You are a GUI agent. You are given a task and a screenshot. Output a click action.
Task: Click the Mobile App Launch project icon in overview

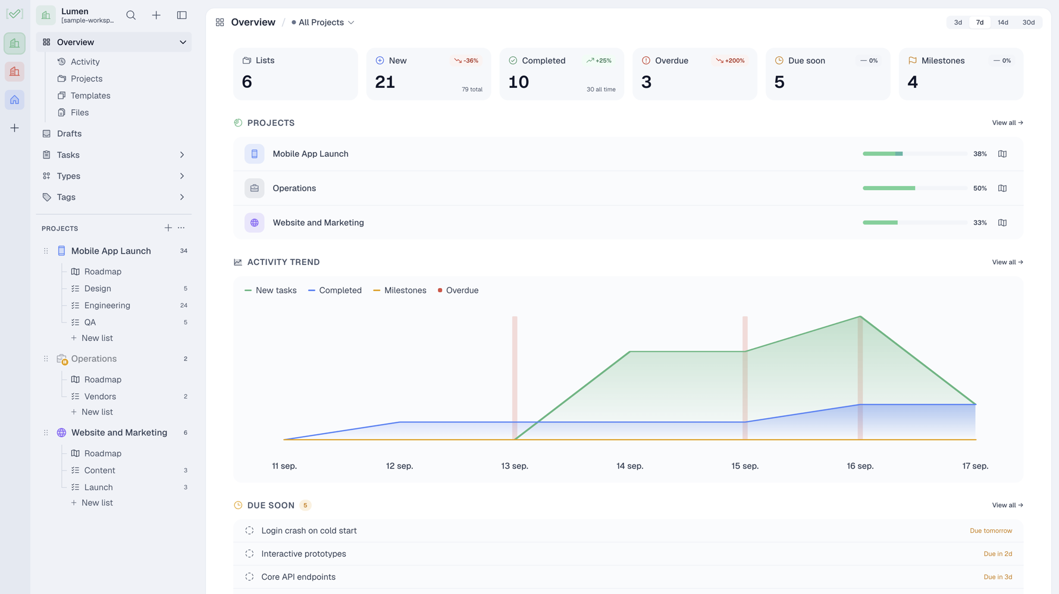tap(255, 154)
